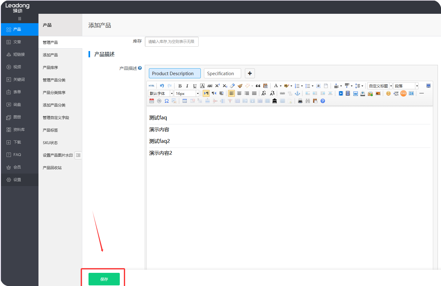Screen dimensions: 441x286
Task: Open the 默认字体 font family dropdown
Action: pos(161,93)
